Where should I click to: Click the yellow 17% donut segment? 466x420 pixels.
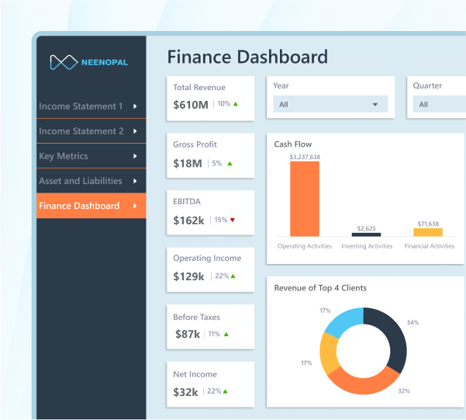coord(330,353)
